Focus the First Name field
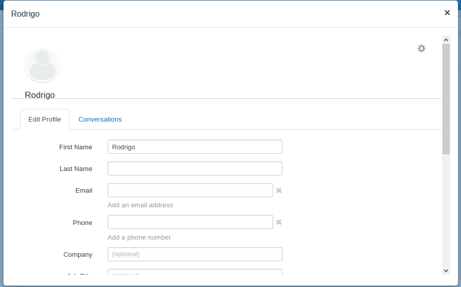The height and width of the screenshot is (287, 461). click(x=195, y=147)
